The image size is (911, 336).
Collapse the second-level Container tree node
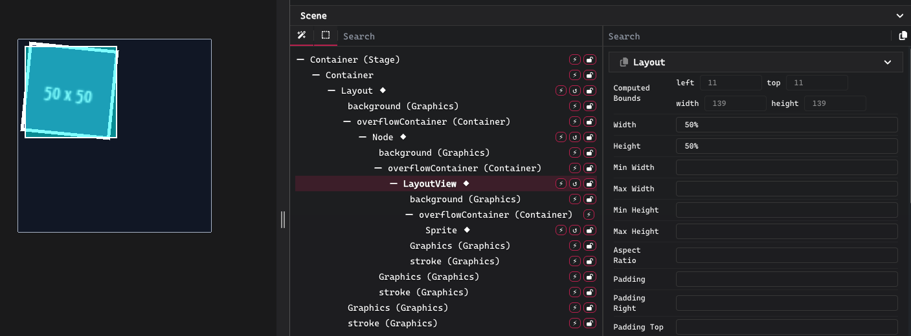[316, 75]
